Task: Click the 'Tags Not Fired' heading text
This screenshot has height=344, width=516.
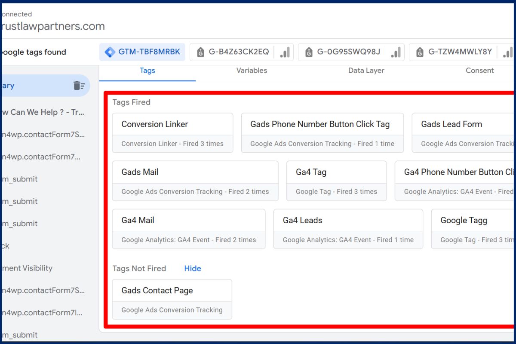Action: coord(139,269)
